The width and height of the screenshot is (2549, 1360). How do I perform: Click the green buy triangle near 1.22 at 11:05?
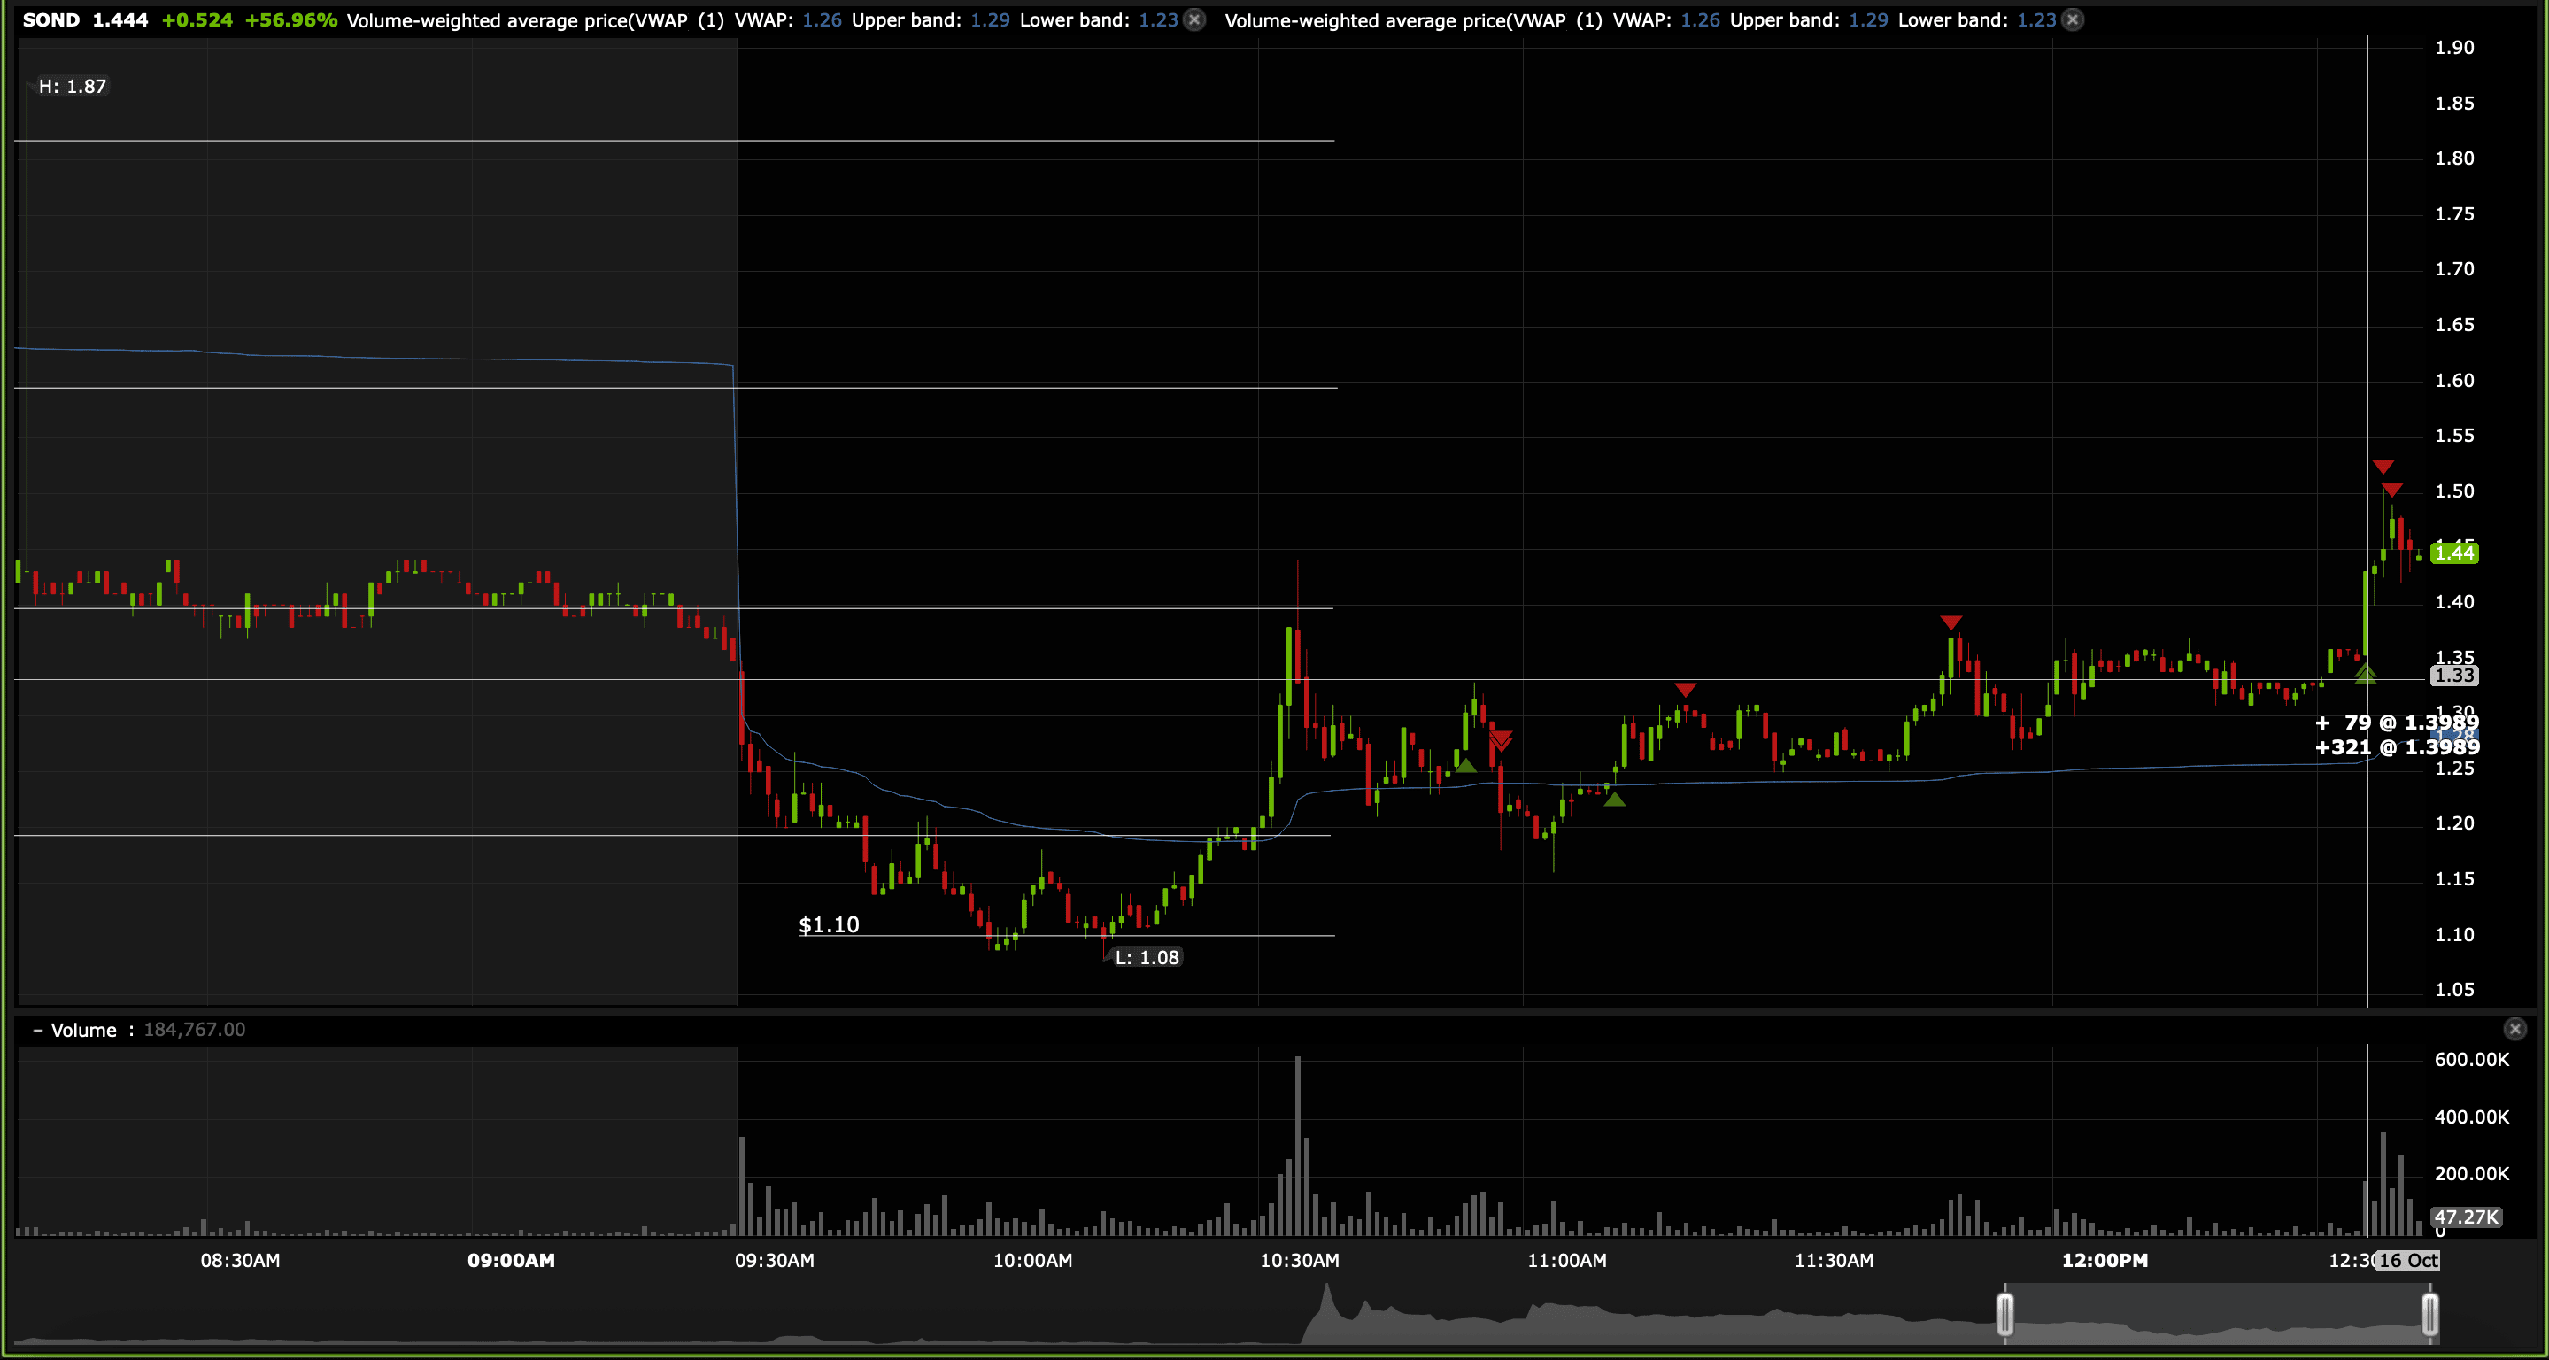point(1615,799)
